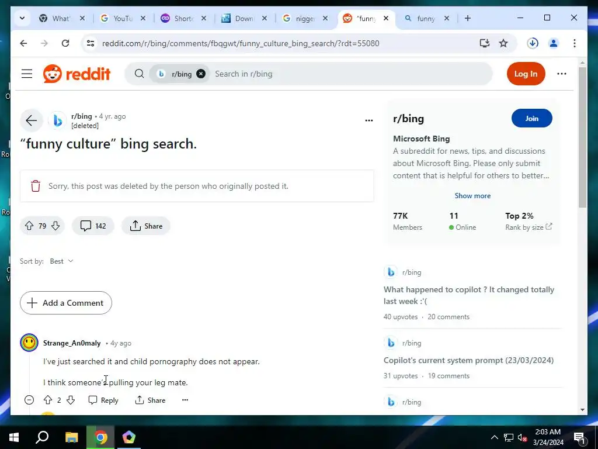598x449 pixels.
Task: Upvote the funny culture post
Action: coord(29,226)
